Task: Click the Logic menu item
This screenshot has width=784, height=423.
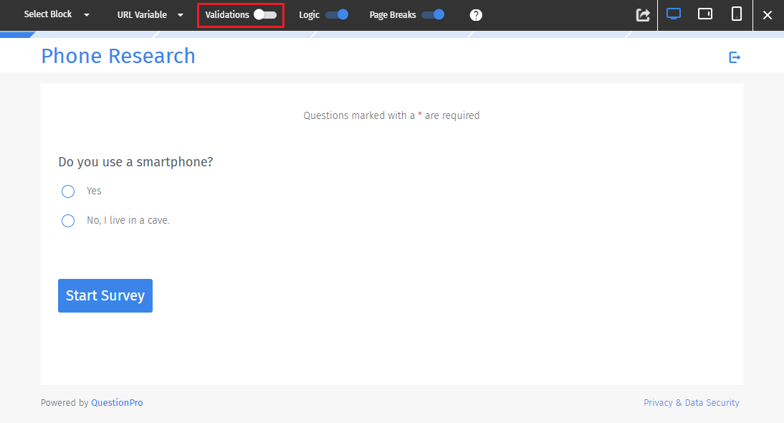Action: [308, 14]
